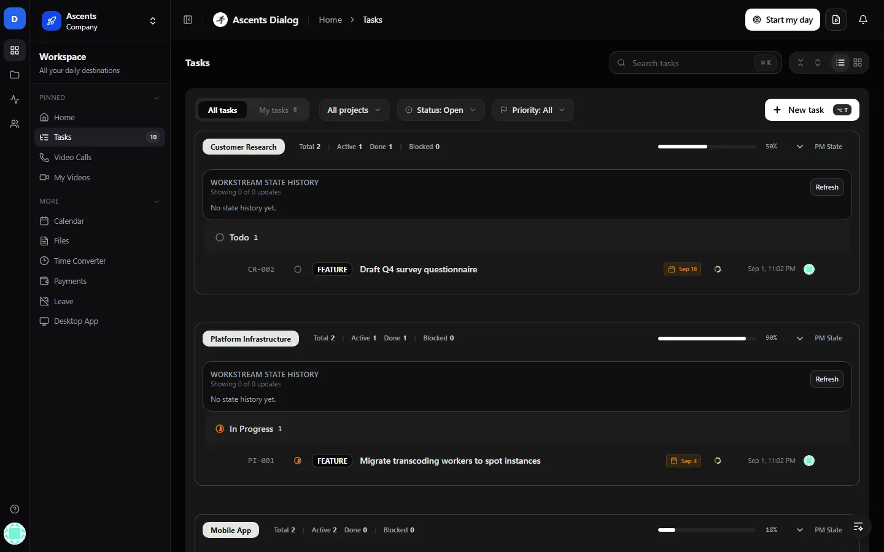The width and height of the screenshot is (884, 552).
Task: Open the activity pulse icon in left rail
Action: click(15, 99)
